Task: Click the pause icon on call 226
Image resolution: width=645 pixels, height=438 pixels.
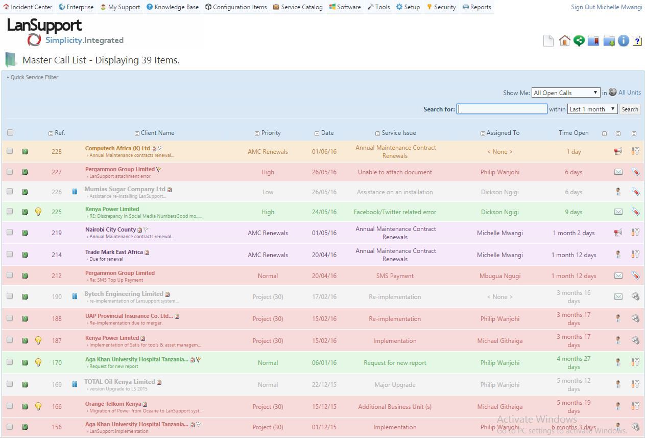Action: [x=75, y=192]
